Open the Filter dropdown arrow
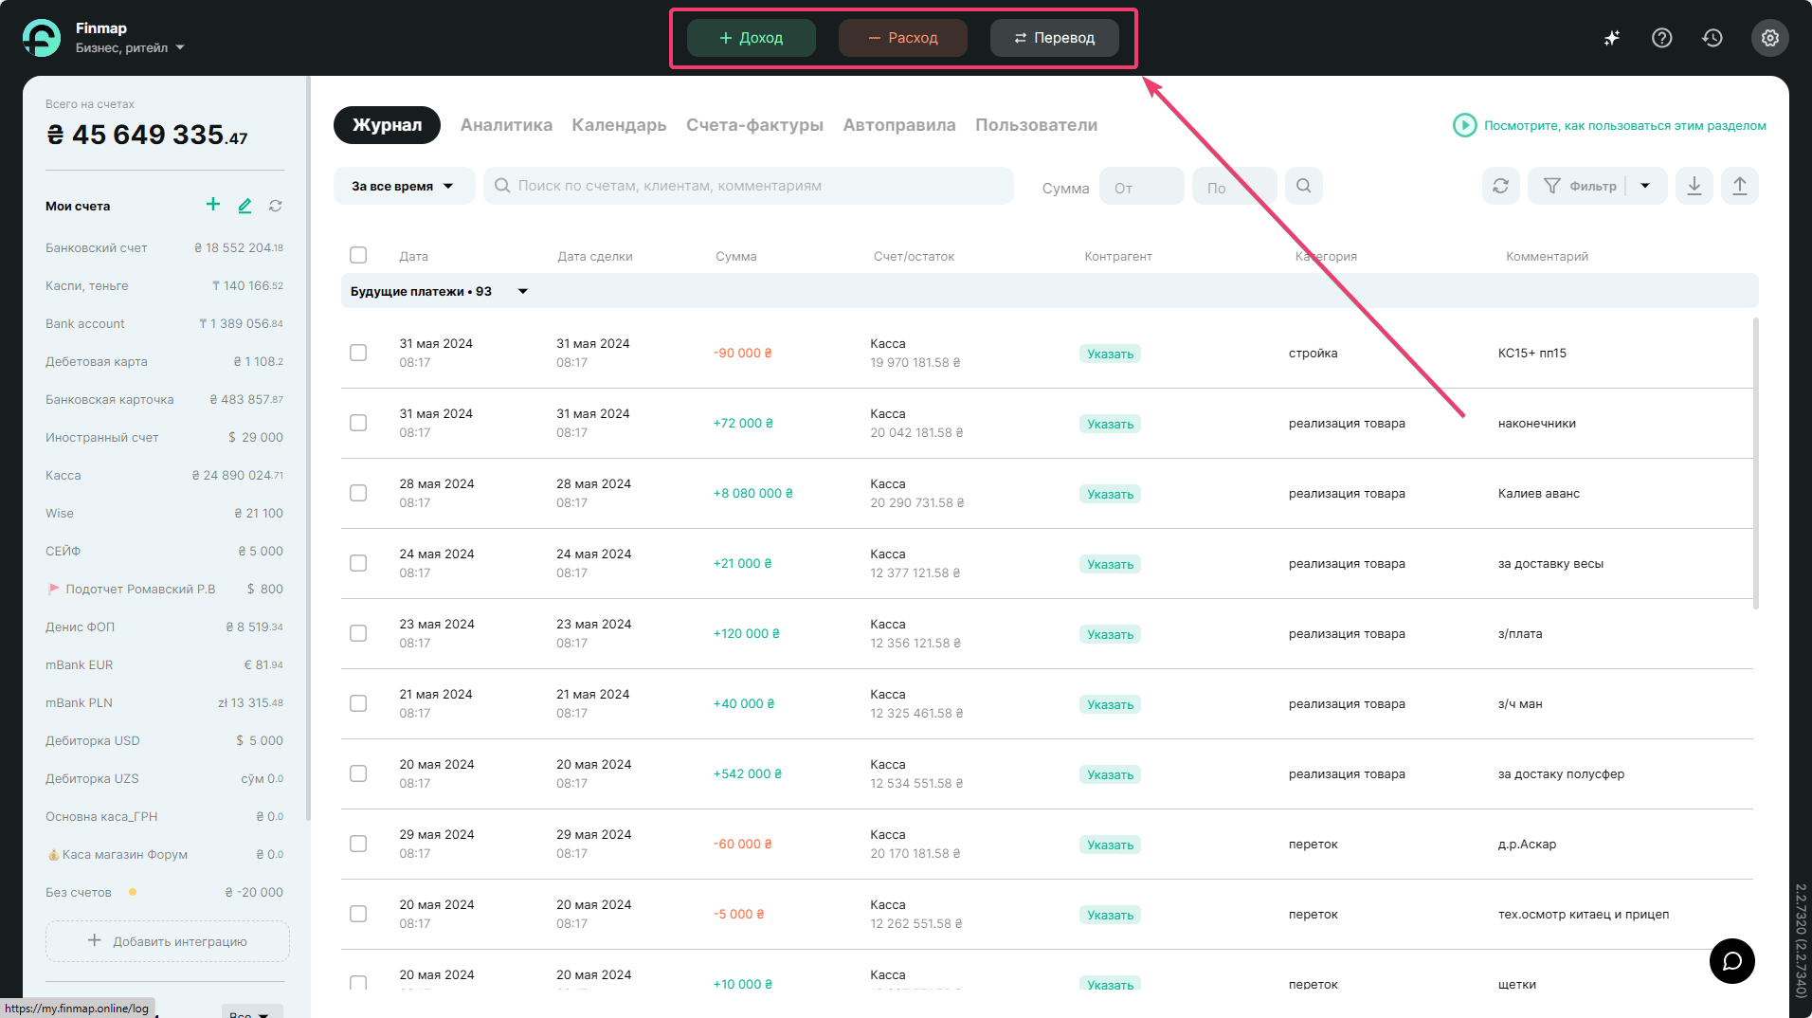This screenshot has width=1812, height=1018. pos(1646,186)
